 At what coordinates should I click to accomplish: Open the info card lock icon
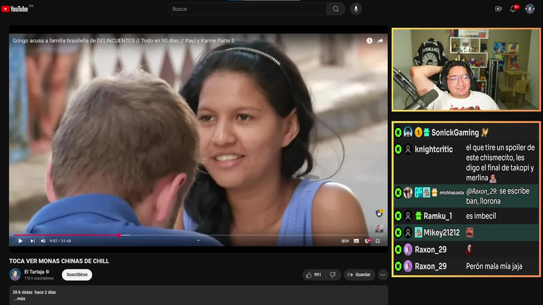(379, 213)
